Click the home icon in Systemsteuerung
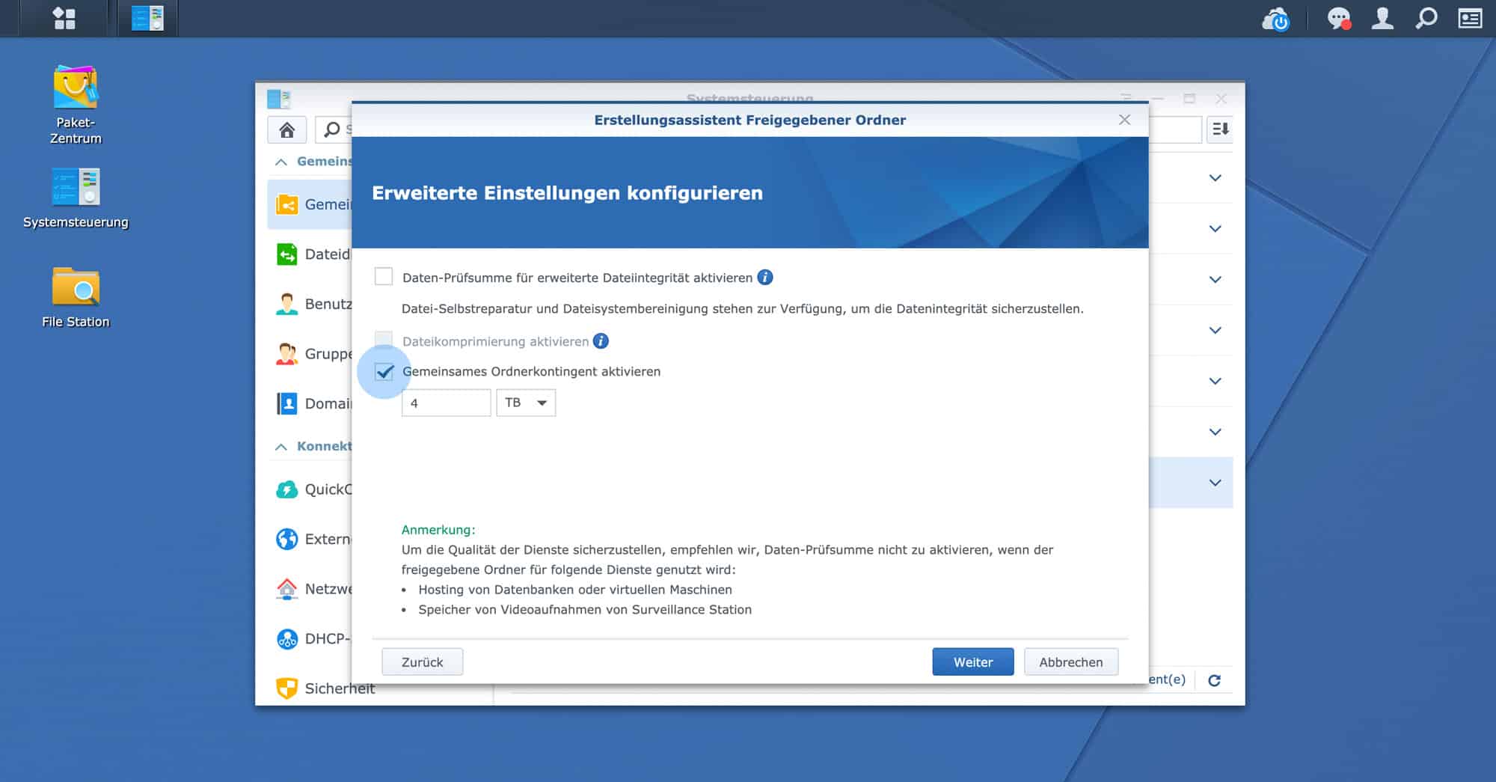Screen dimensions: 1496x782 pyautogui.click(x=287, y=129)
